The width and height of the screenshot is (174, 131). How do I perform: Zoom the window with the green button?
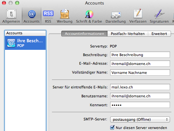point(17,3)
